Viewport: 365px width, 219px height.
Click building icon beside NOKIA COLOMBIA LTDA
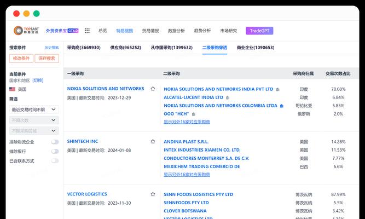pos(282,106)
